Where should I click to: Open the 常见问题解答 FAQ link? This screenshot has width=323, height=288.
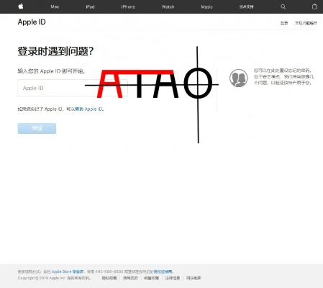click(306, 23)
